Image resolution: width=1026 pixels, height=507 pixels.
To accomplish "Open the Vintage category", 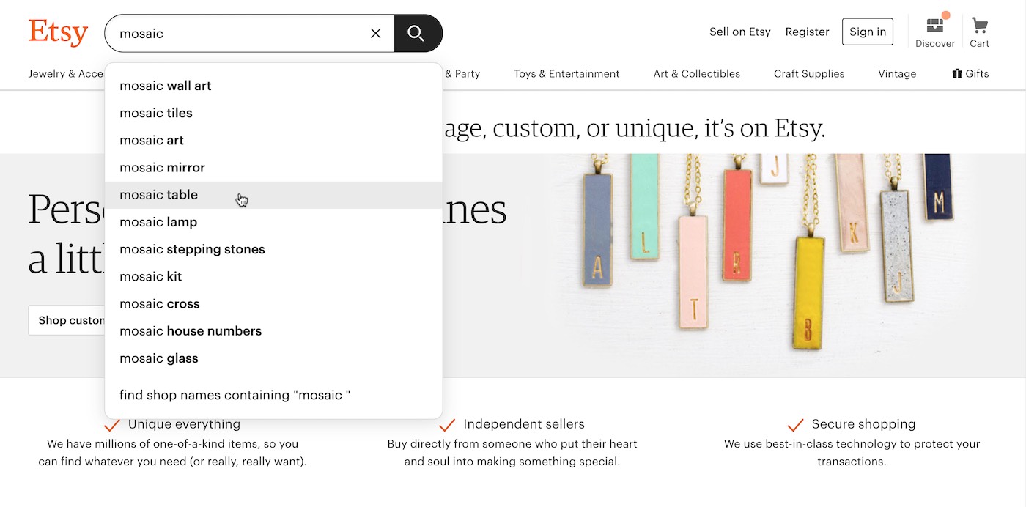I will point(897,74).
